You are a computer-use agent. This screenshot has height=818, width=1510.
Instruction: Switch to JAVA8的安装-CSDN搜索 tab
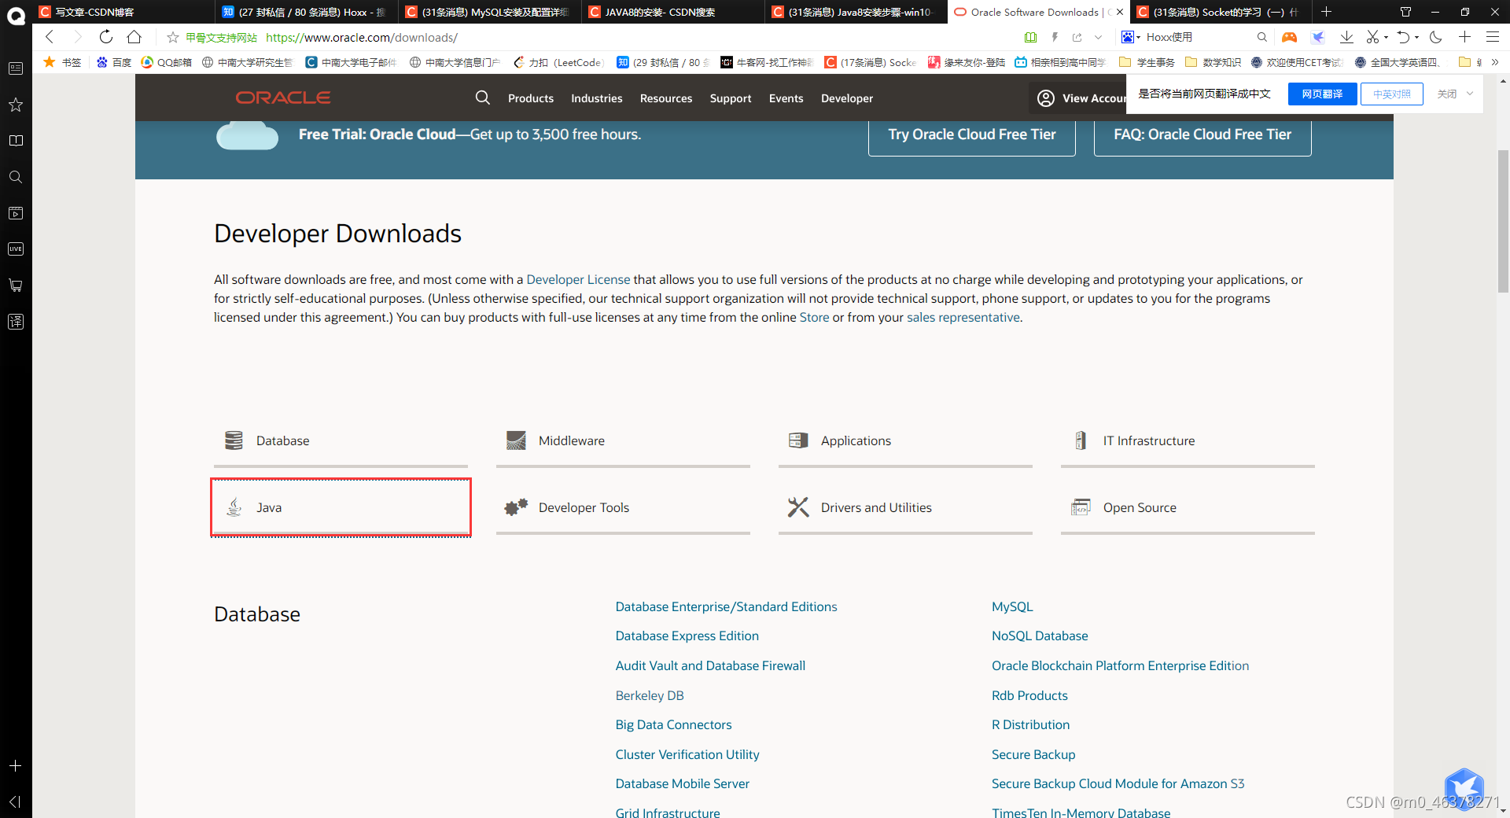pyautogui.click(x=673, y=12)
